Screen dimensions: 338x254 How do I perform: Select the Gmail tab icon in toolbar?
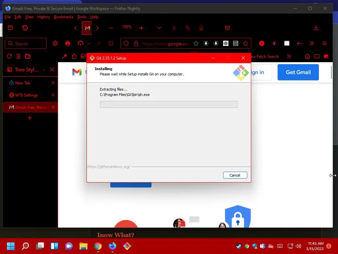point(87,28)
